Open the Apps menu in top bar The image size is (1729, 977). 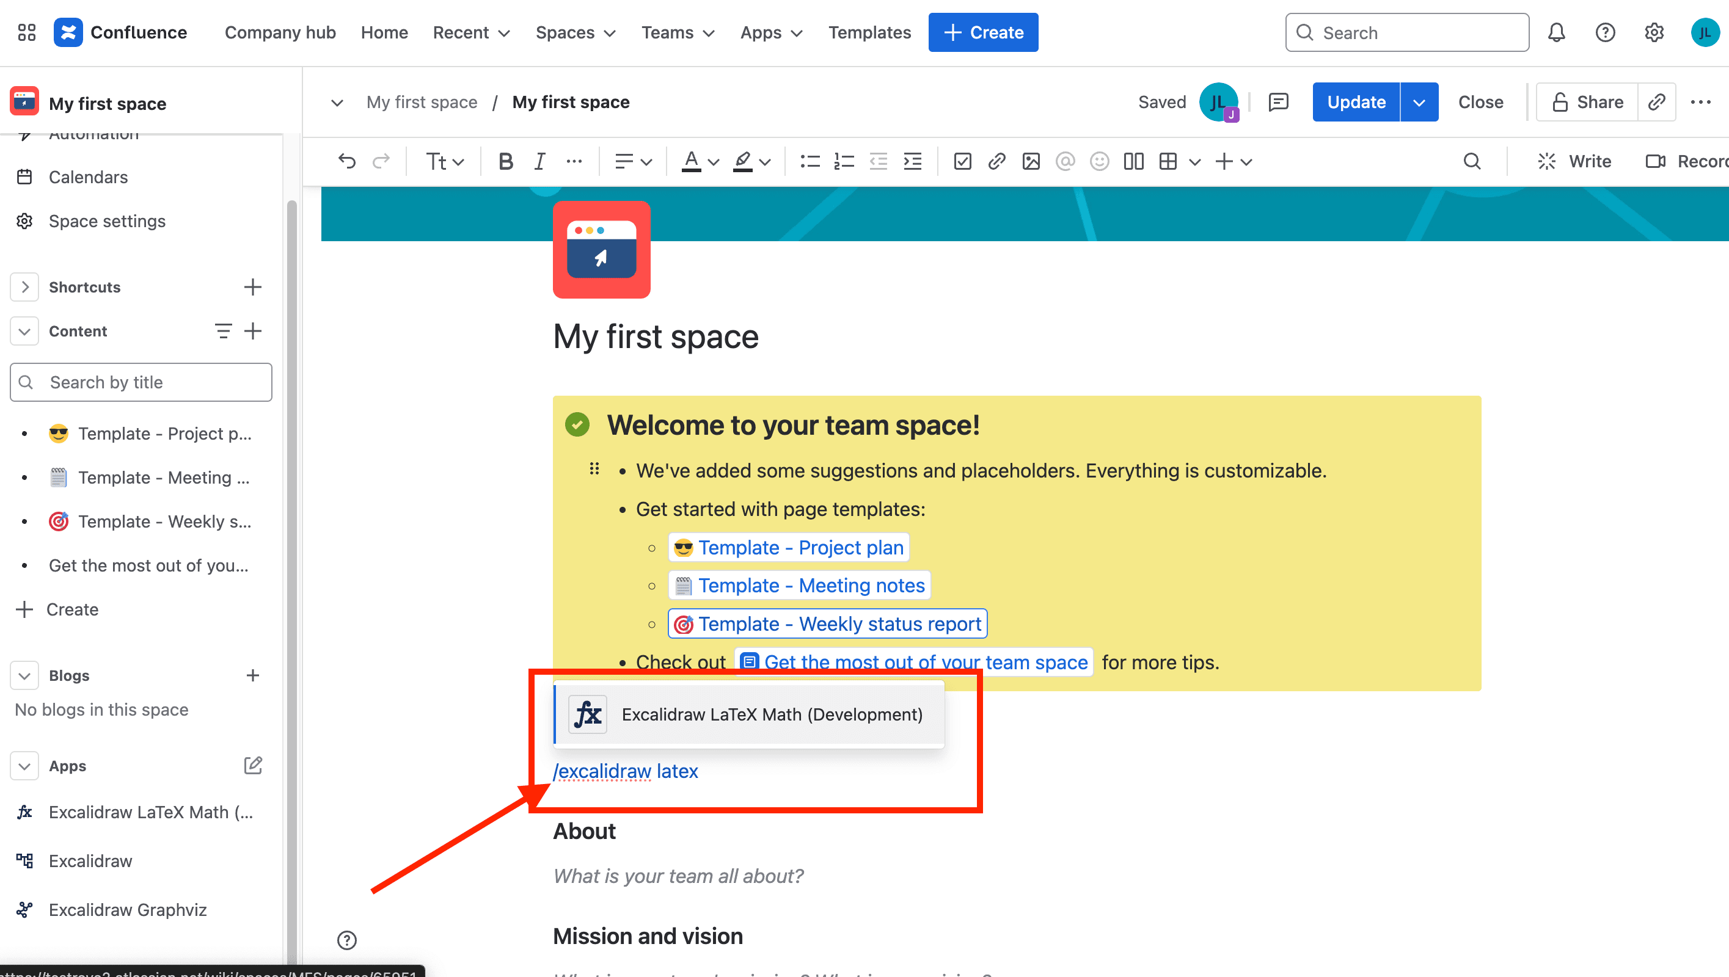click(771, 32)
